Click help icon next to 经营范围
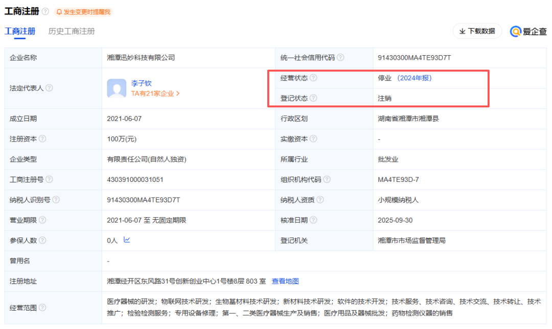552x329 pixels. [x=42, y=308]
